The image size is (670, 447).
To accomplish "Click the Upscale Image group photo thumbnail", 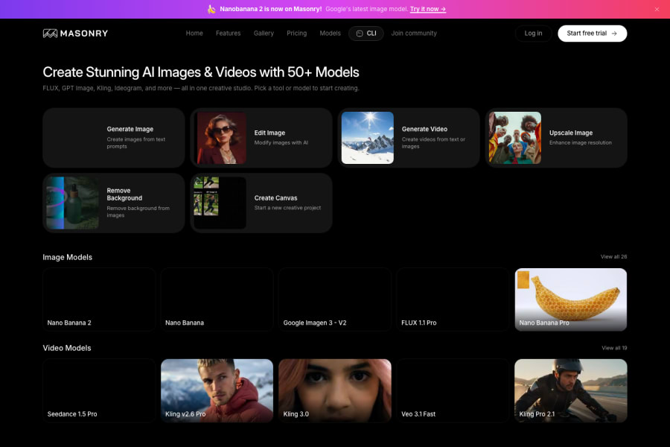I will pos(515,138).
